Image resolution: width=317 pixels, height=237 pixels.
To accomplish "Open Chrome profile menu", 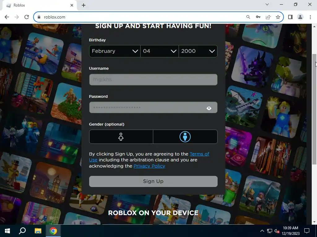I will coord(300,17).
